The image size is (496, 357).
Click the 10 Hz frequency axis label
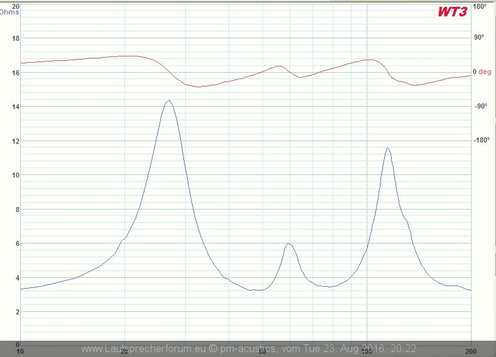[x=21, y=349]
